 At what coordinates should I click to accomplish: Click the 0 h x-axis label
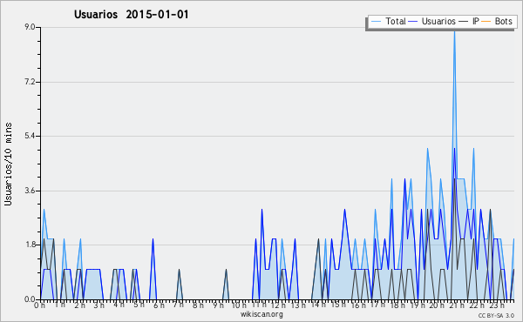[x=40, y=305]
